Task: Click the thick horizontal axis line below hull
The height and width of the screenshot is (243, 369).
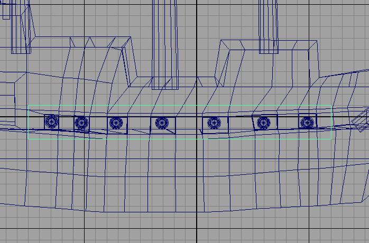Action: 185,228
